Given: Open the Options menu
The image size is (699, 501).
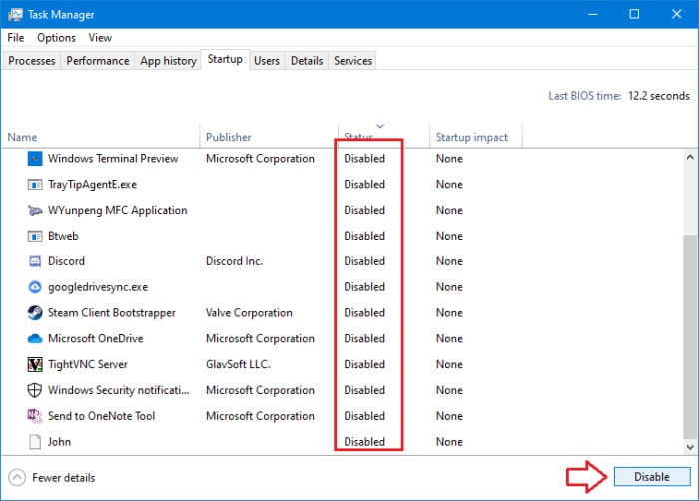Looking at the screenshot, I should 56,38.
